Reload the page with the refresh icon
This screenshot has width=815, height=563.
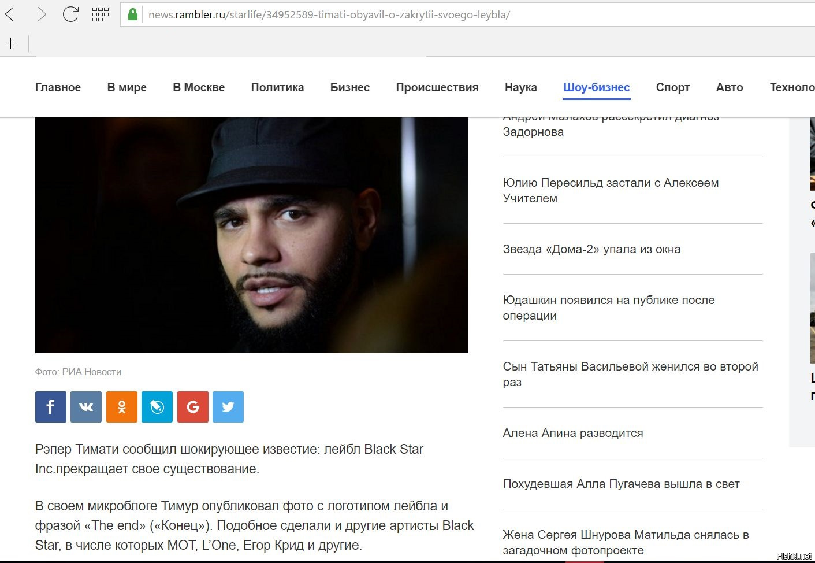[70, 14]
